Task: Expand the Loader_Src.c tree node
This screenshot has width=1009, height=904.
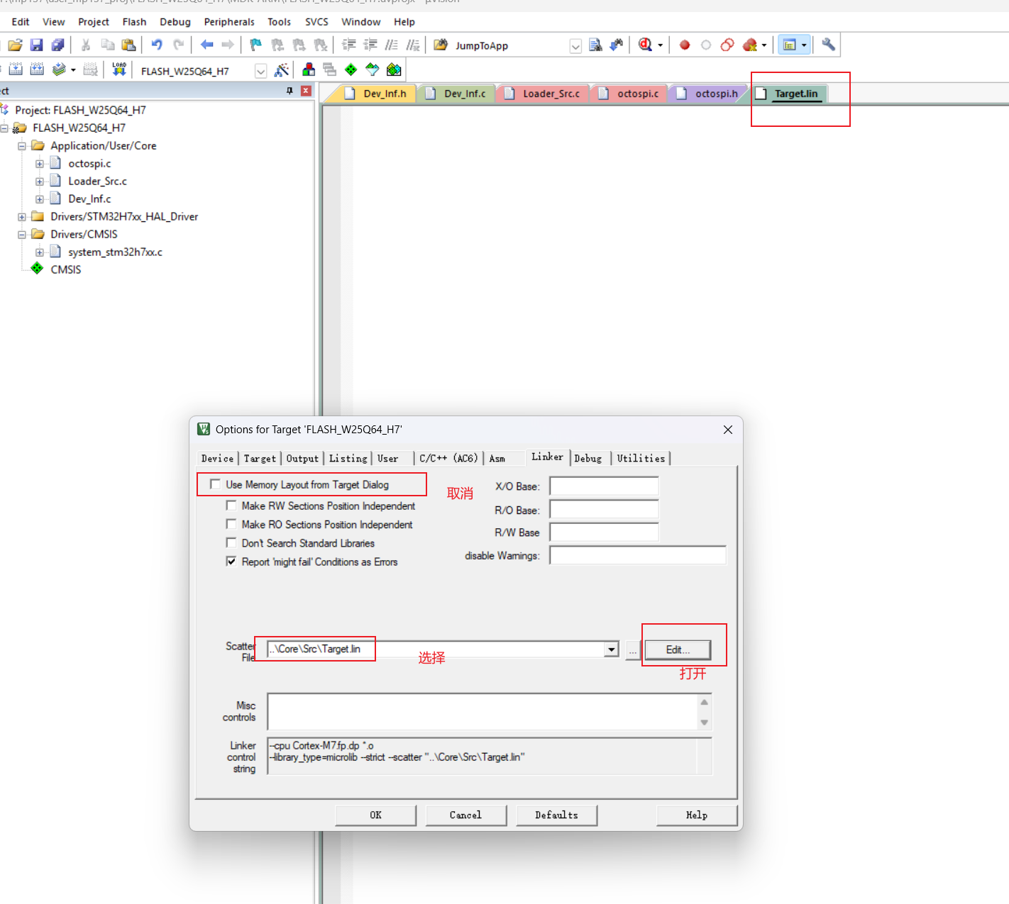Action: 40,182
